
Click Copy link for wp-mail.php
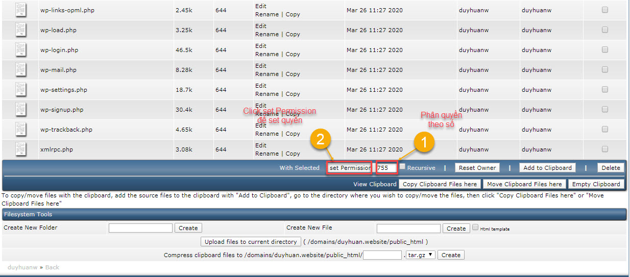293,74
